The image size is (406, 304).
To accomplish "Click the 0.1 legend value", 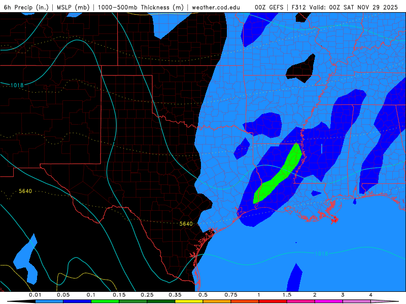I will [x=91, y=295].
